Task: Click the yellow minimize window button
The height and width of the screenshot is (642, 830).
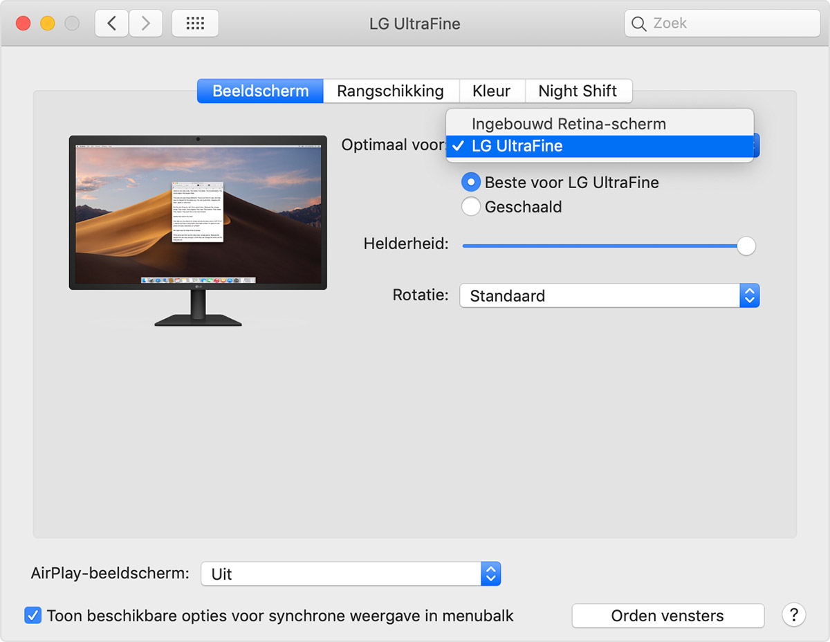Action: point(48,24)
